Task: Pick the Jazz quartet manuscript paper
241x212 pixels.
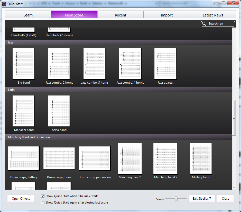Action: tap(165, 64)
